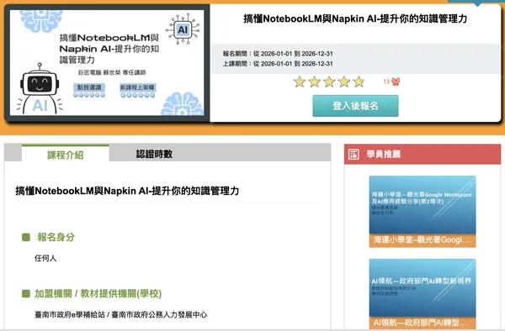Click the 學員推薦 header text
This screenshot has height=331, width=505.
383,155
